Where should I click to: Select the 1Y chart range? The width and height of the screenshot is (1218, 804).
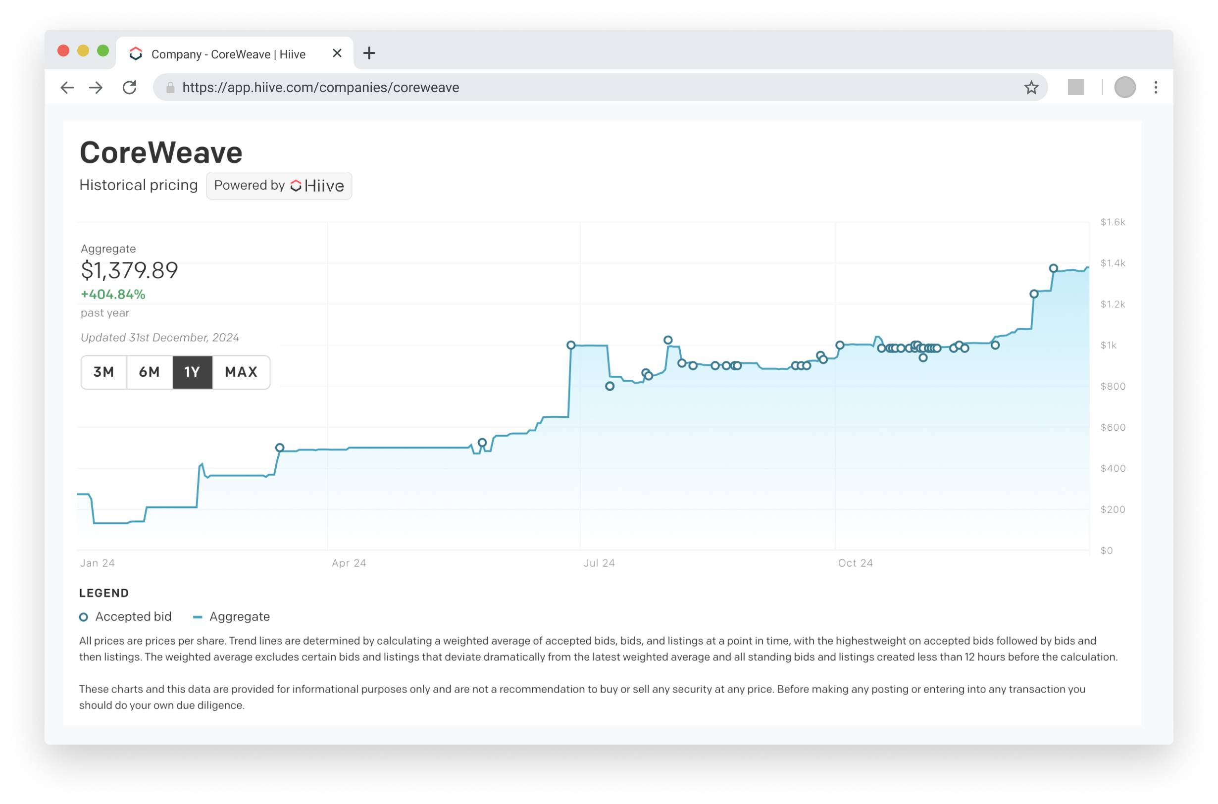pos(192,372)
